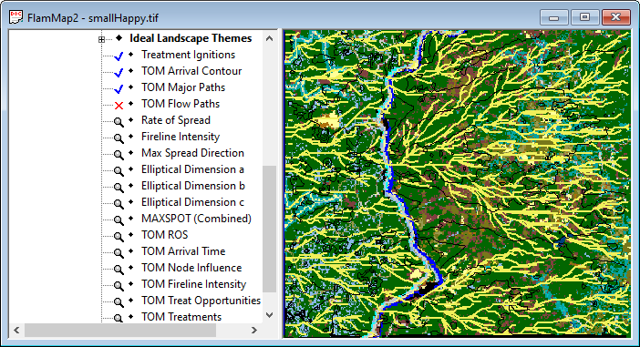Viewport: 640px width, 347px height.
Task: Select the TOM Flow Paths theme
Action: (181, 104)
